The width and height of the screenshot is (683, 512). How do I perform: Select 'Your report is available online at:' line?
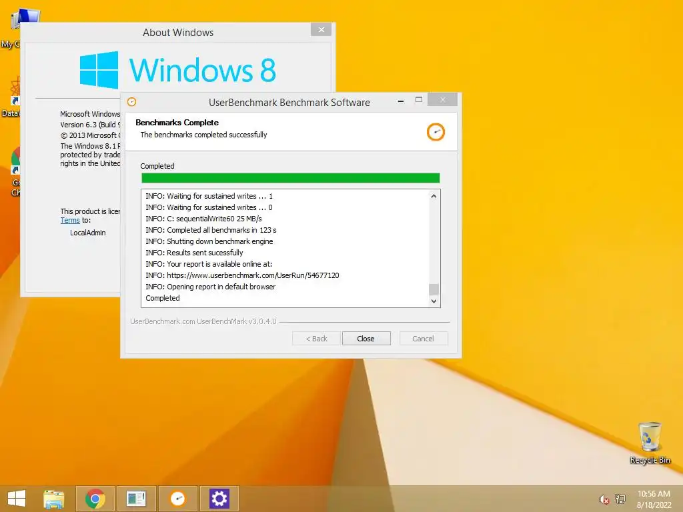click(x=209, y=264)
